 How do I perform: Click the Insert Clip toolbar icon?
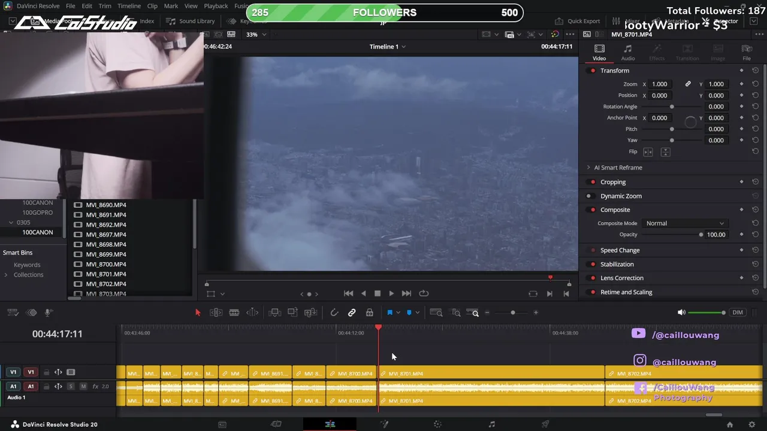coord(274,312)
